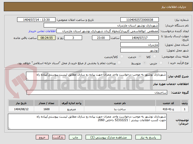Select the خدمت radio button

coord(140,56)
